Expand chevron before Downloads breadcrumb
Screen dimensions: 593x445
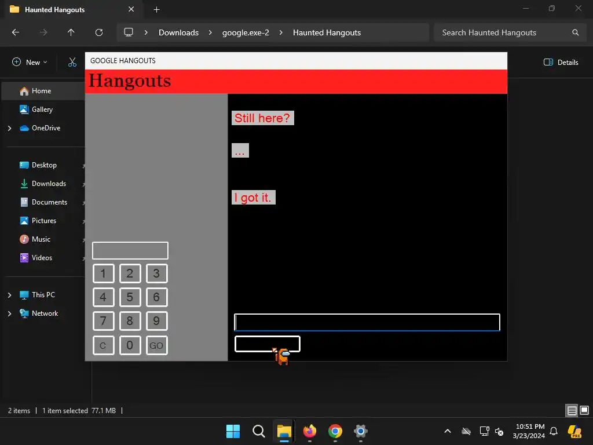146,32
